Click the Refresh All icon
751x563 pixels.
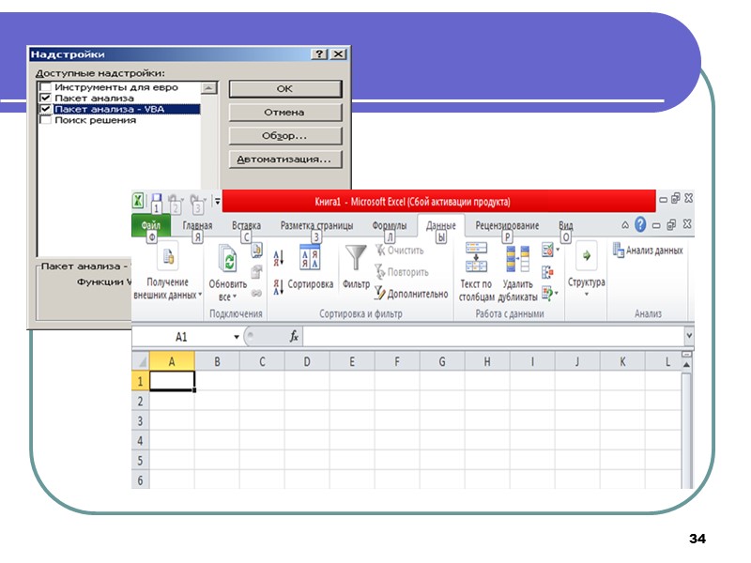click(227, 259)
